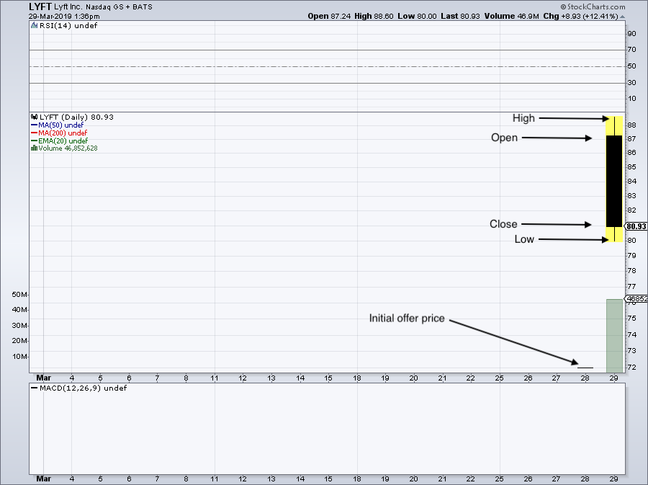Screen dimensions: 648x485
Task: Click the RSI indicator icon beside RSI(14)
Action: click(x=35, y=26)
